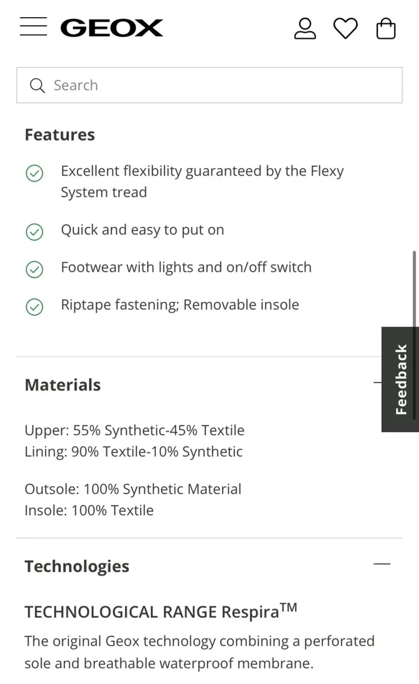Click the checkmark beside Riptape fastening
The width and height of the screenshot is (419, 684).
35,307
